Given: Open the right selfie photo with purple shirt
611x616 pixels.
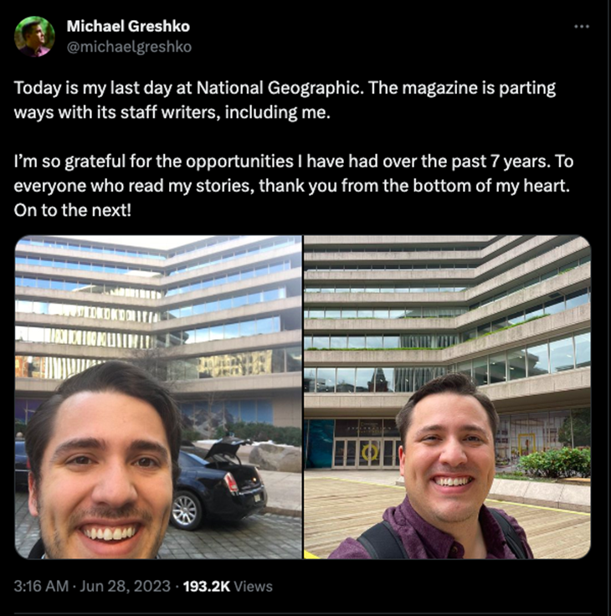Looking at the screenshot, I should (x=447, y=397).
